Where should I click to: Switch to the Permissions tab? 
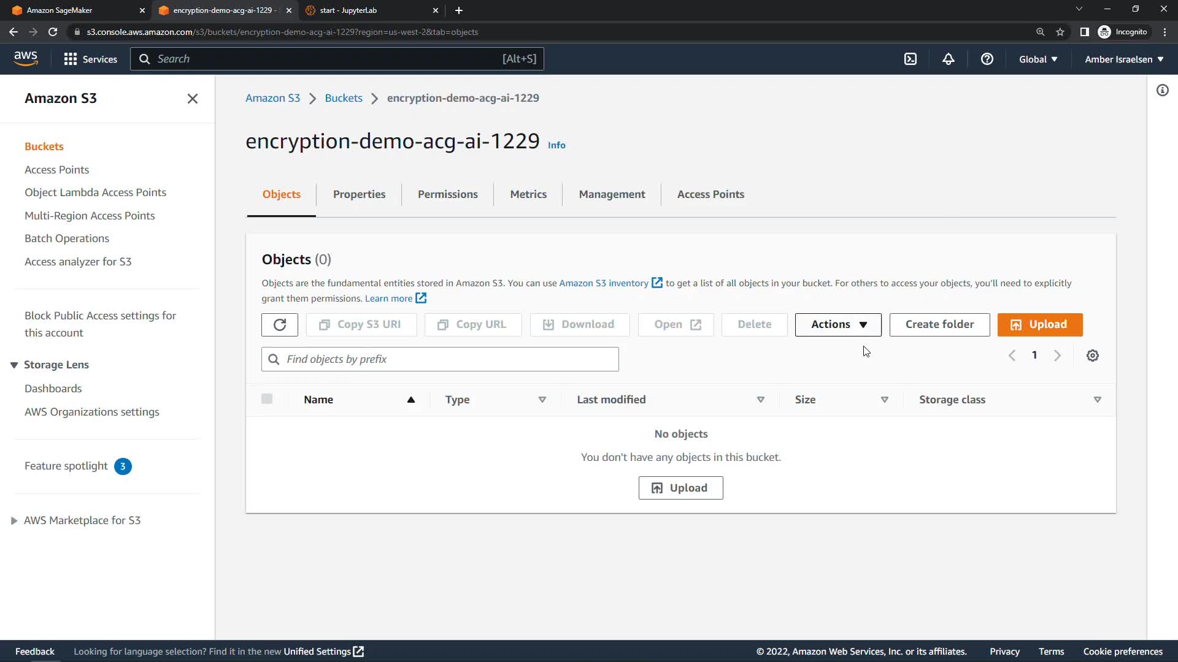tap(447, 194)
